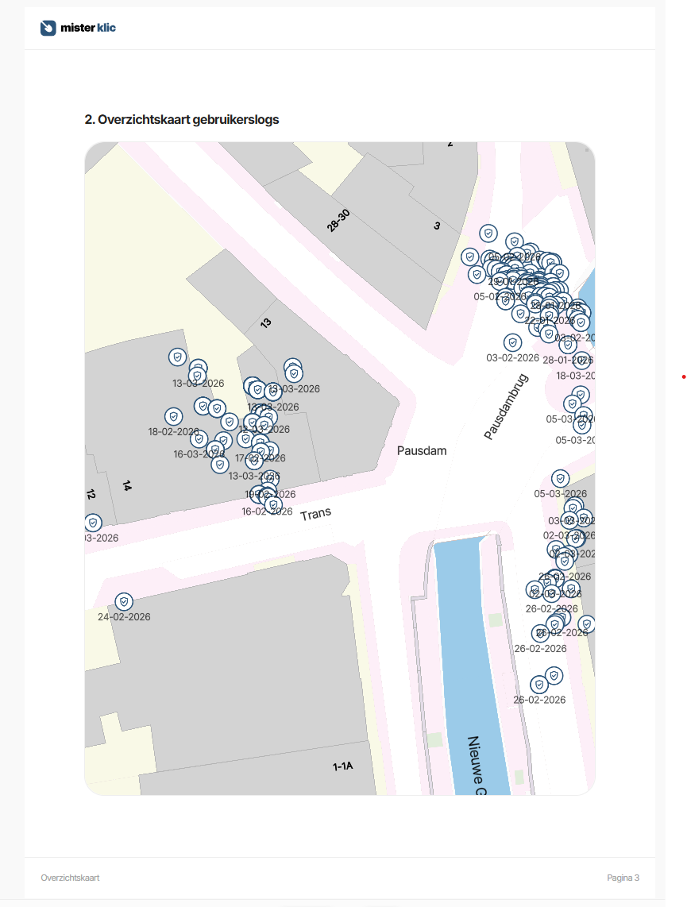Image resolution: width=687 pixels, height=907 pixels.
Task: Click the 'Pausdambrug' bridge label
Action: (506, 407)
